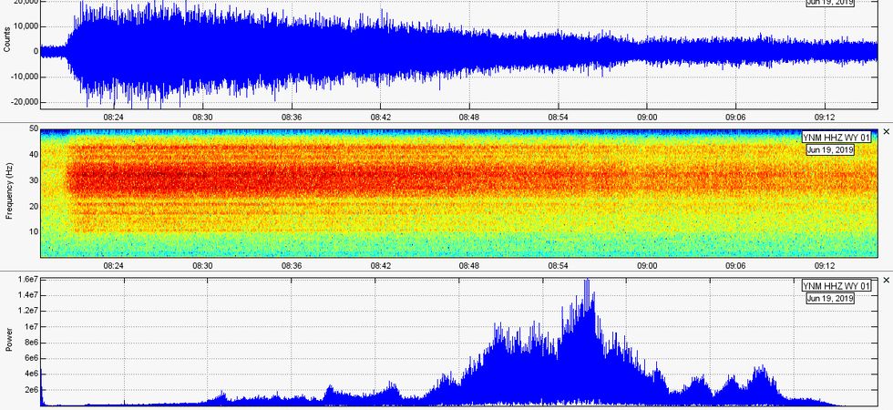The height and width of the screenshot is (410, 893).
Task: Select the Jun 19, 2019 date on power plot
Action: point(829,298)
